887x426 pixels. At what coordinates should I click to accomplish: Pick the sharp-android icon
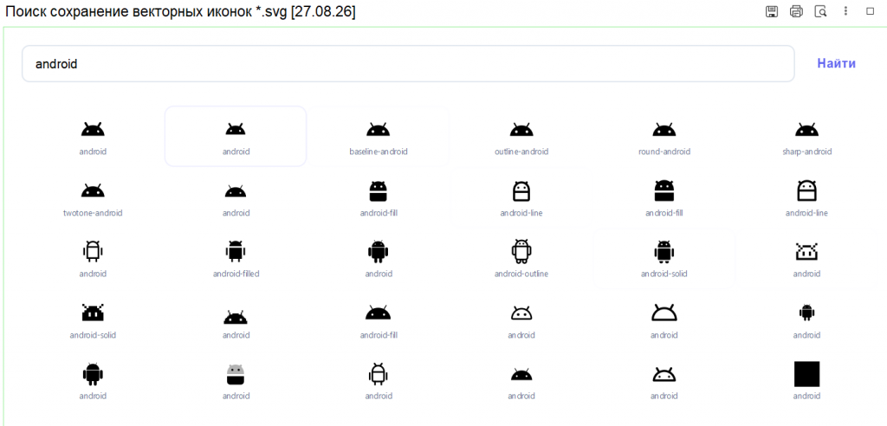[x=806, y=130]
